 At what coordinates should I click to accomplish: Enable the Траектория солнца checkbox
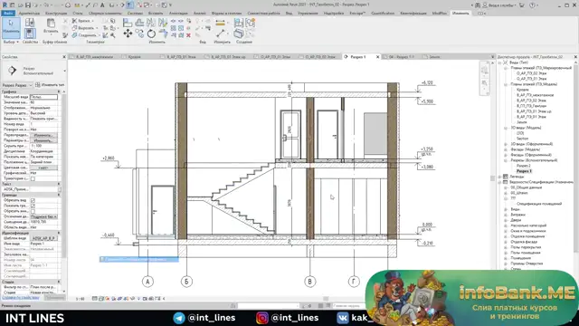click(33, 178)
